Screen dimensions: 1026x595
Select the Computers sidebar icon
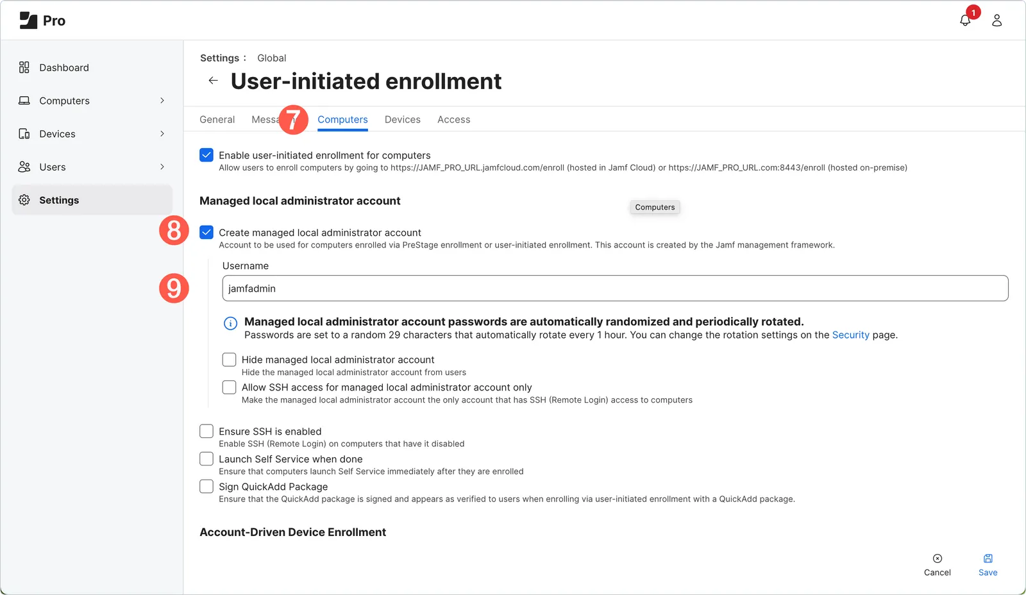pyautogui.click(x=24, y=101)
